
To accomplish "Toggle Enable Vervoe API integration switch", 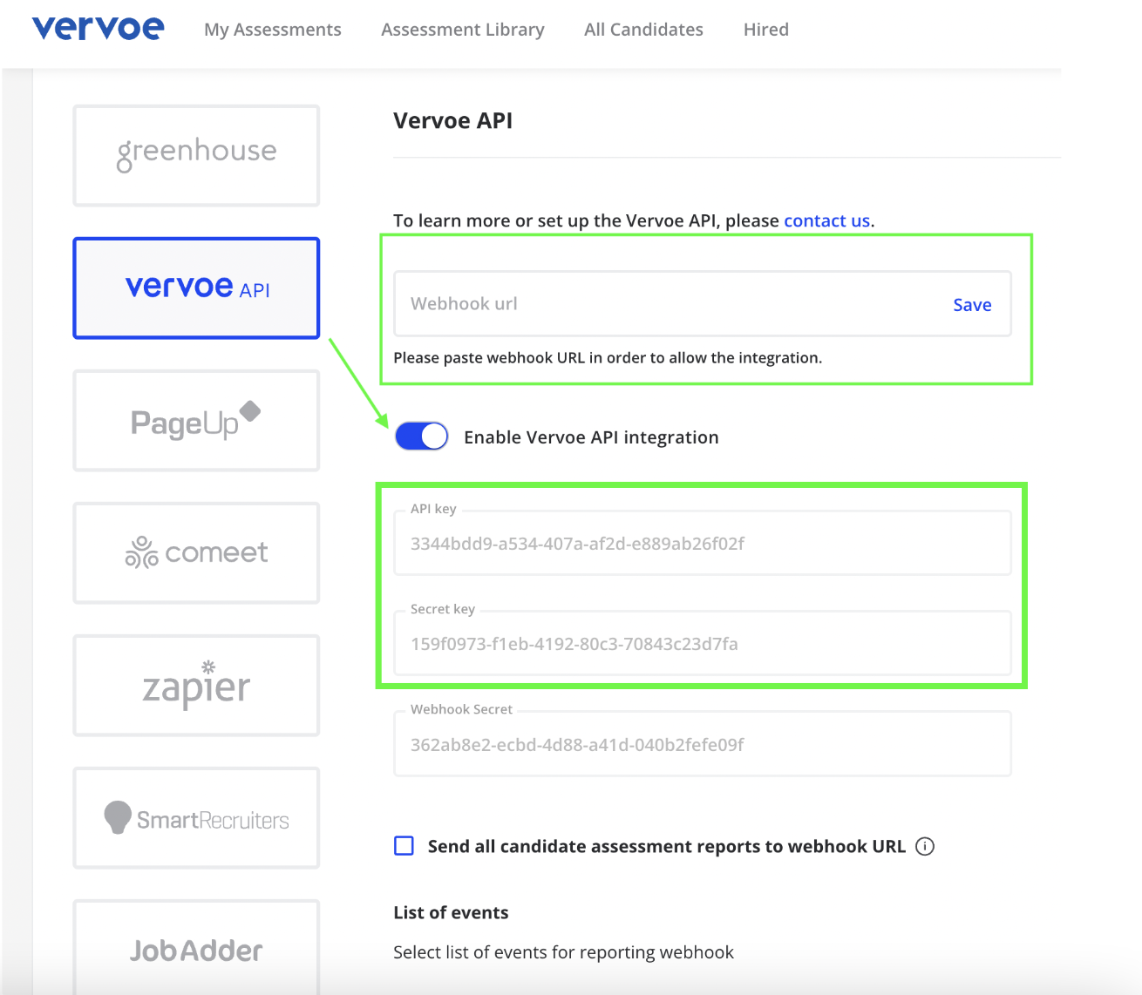I will click(x=422, y=437).
